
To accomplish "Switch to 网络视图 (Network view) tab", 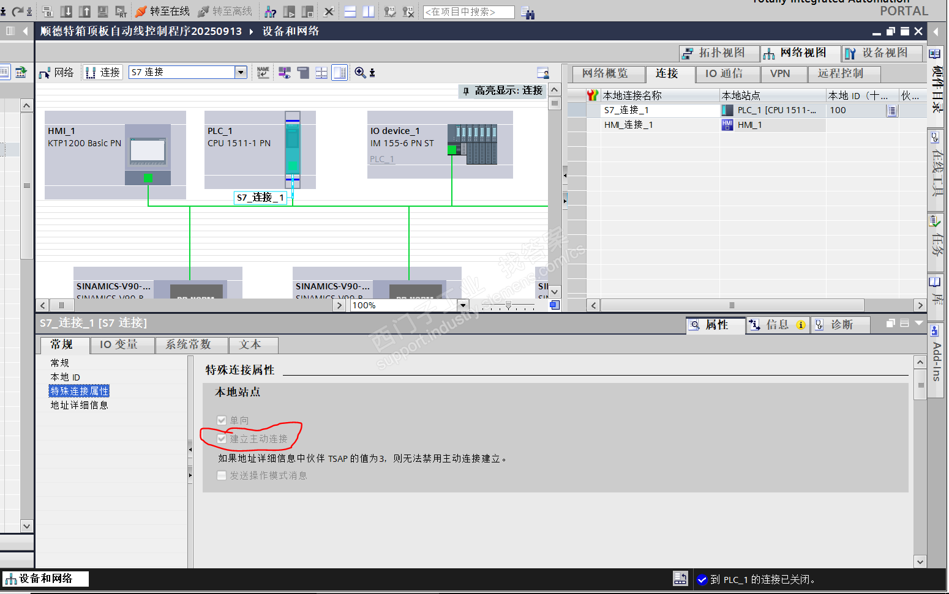I will click(x=800, y=53).
